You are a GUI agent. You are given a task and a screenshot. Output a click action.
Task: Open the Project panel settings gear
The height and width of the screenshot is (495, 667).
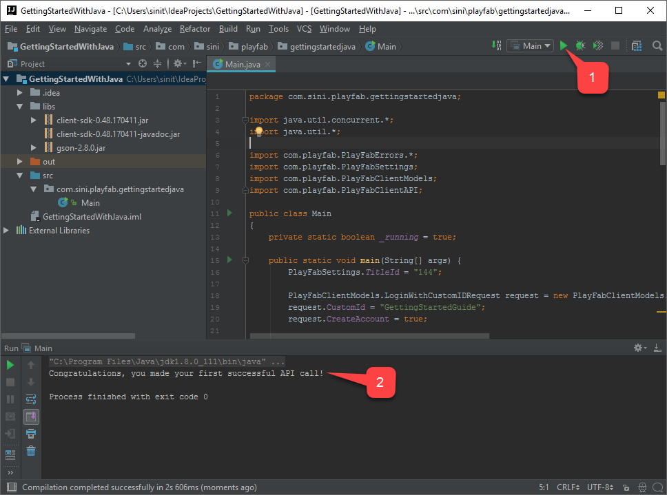pyautogui.click(x=178, y=63)
